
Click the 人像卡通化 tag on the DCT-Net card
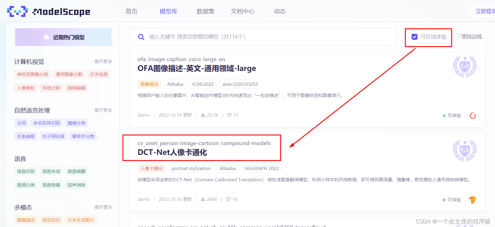151,168
